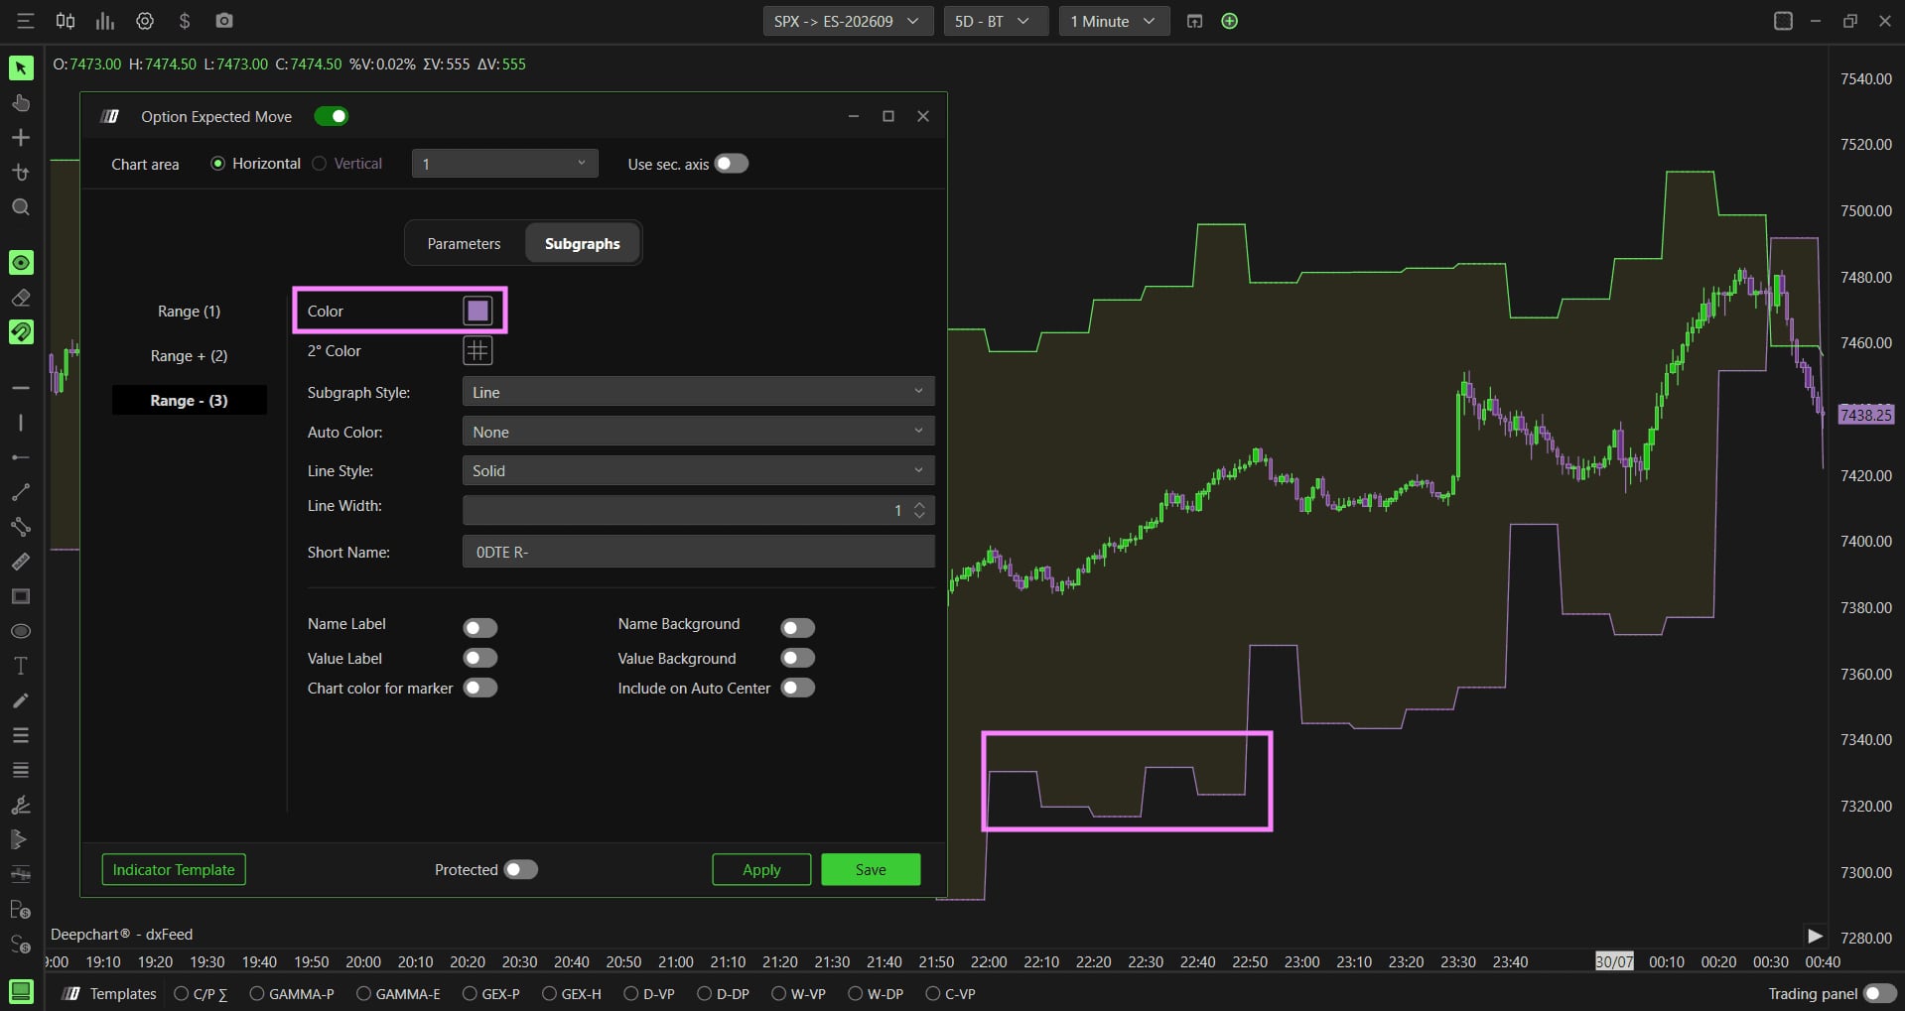1905x1011 pixels.
Task: Select the Range (1) subgraph
Action: [189, 311]
